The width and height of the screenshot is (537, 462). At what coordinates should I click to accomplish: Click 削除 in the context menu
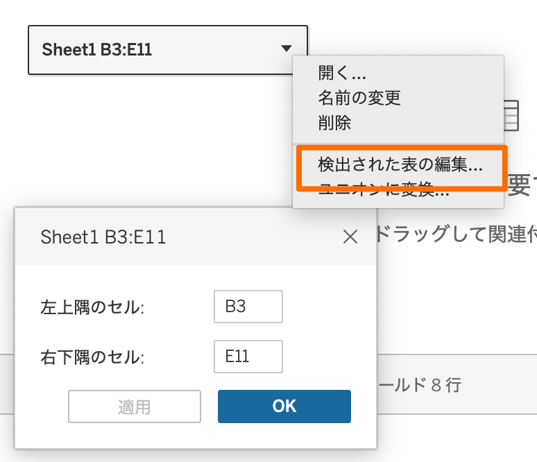click(334, 123)
